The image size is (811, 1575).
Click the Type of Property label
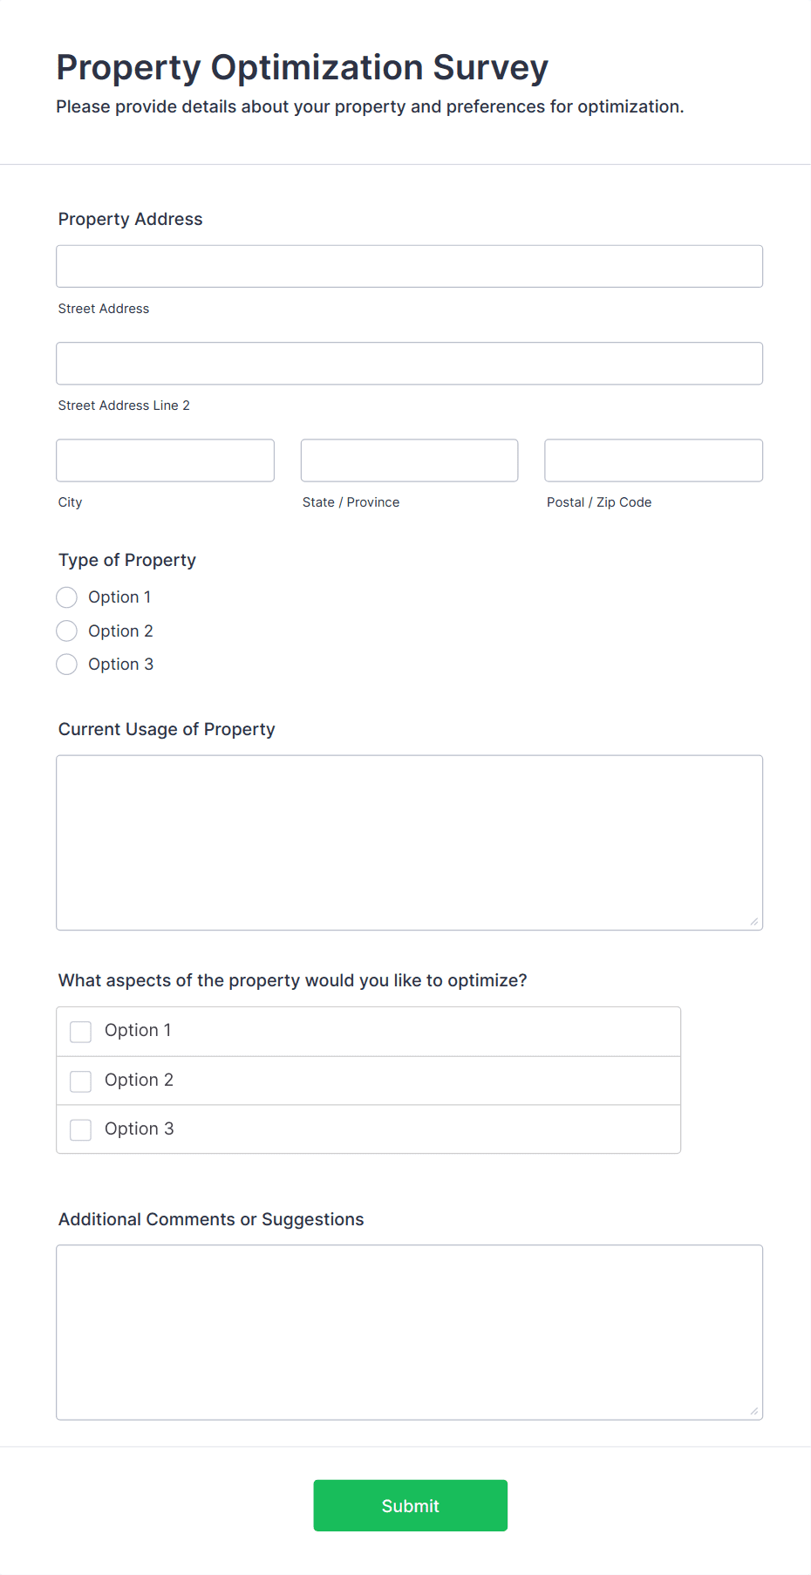coord(127,560)
